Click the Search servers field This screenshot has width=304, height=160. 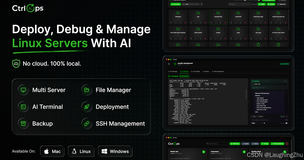tap(217, 144)
